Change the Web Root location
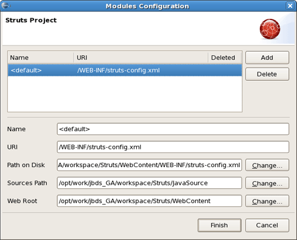297x240 pixels. coord(267,201)
